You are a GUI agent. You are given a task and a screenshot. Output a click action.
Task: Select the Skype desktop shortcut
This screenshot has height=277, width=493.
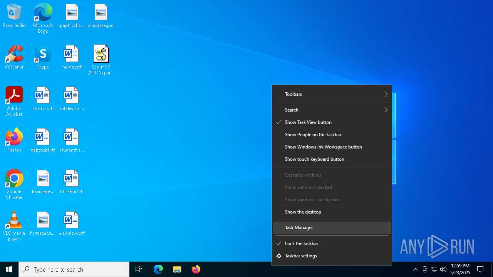(43, 58)
